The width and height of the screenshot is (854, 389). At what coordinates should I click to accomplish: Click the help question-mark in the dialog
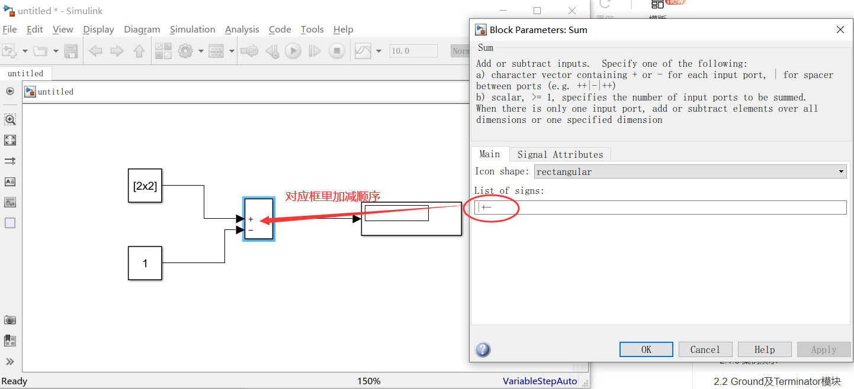pyautogui.click(x=483, y=349)
